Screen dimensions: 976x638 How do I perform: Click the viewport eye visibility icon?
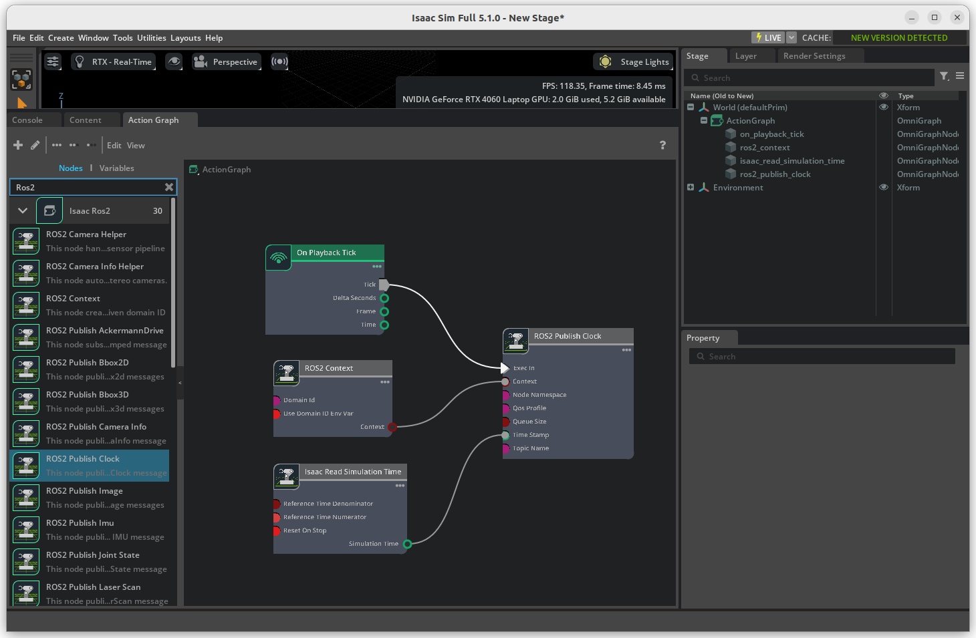174,62
